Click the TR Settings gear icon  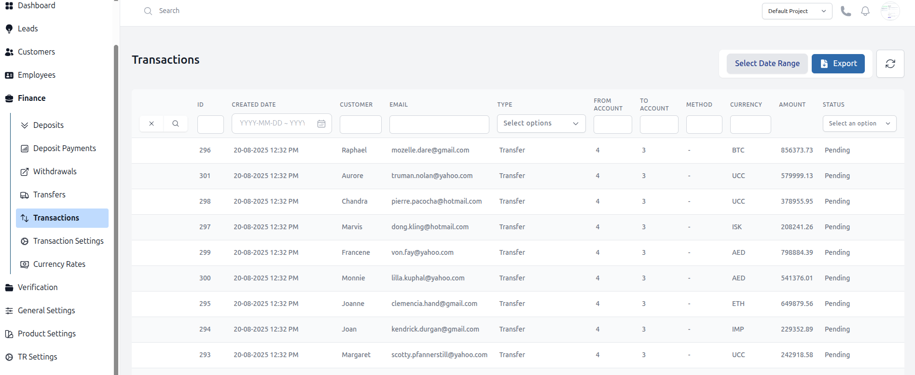coord(9,357)
